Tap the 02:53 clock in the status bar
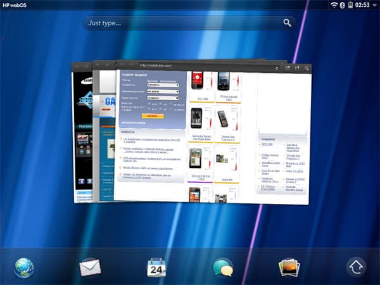The image size is (380, 285). (x=362, y=5)
